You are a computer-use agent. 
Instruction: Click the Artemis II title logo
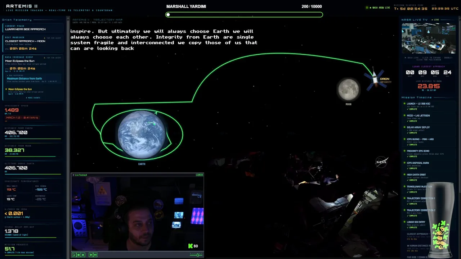tap(22, 6)
